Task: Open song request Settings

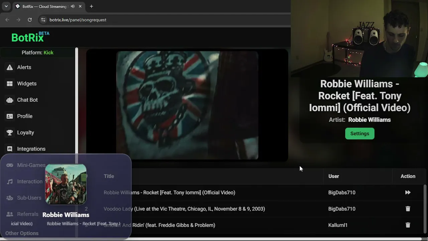Action: coord(360,134)
